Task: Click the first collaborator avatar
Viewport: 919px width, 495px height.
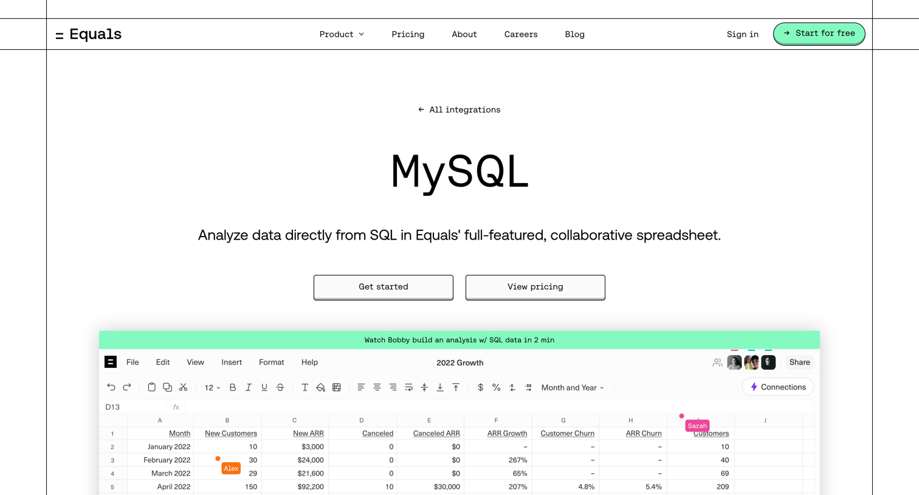Action: (x=734, y=362)
